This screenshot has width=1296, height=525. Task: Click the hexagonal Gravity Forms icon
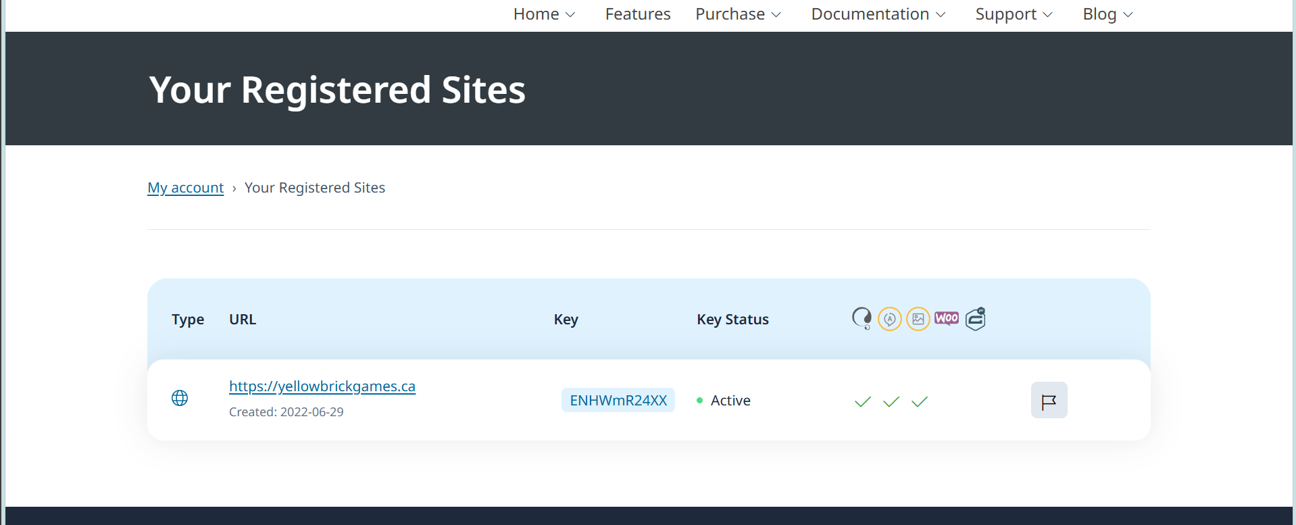pyautogui.click(x=976, y=319)
